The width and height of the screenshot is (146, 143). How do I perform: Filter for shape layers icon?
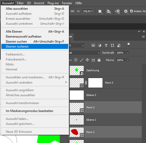[112, 45]
